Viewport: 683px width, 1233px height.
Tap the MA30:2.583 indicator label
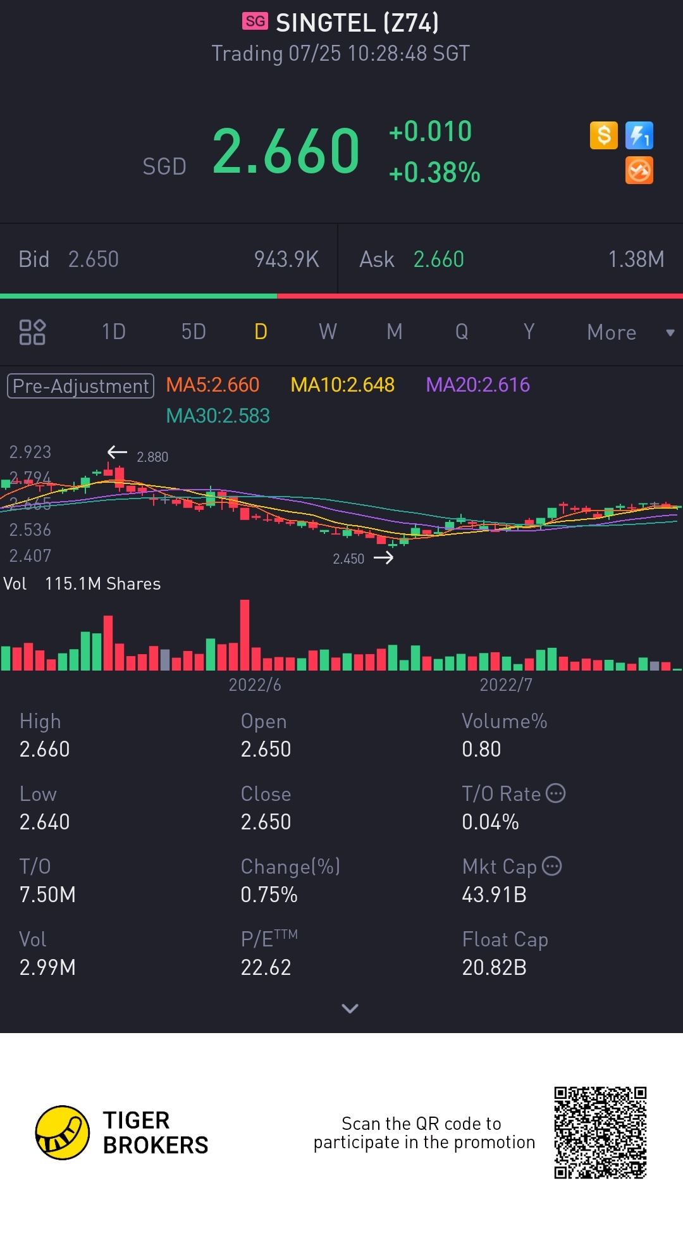(218, 416)
